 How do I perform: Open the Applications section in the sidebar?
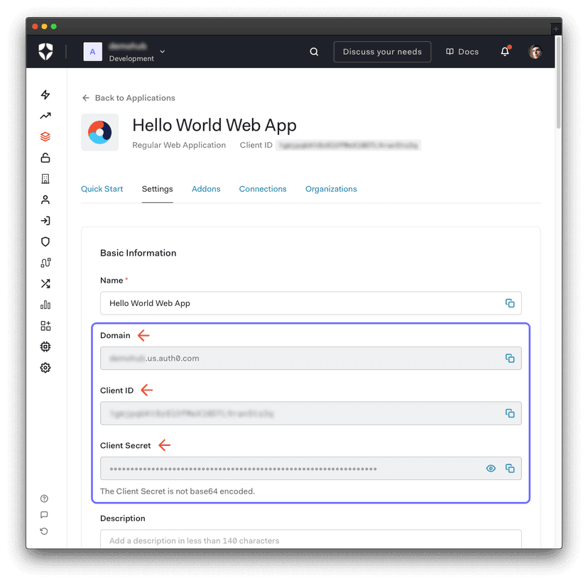click(x=45, y=136)
